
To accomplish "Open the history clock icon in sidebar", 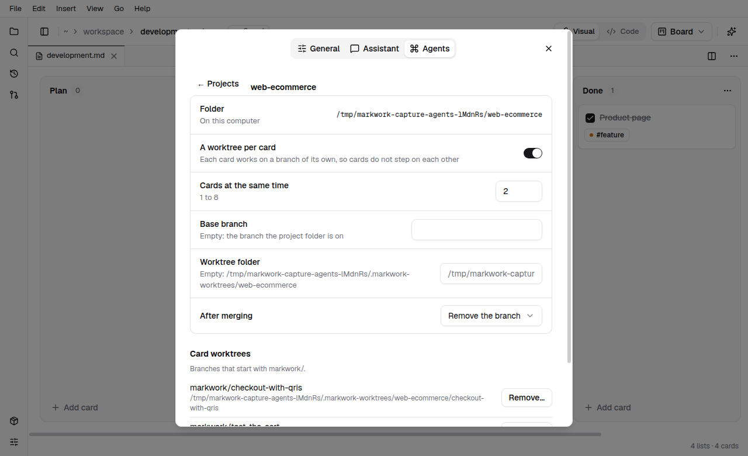I will pyautogui.click(x=14, y=74).
